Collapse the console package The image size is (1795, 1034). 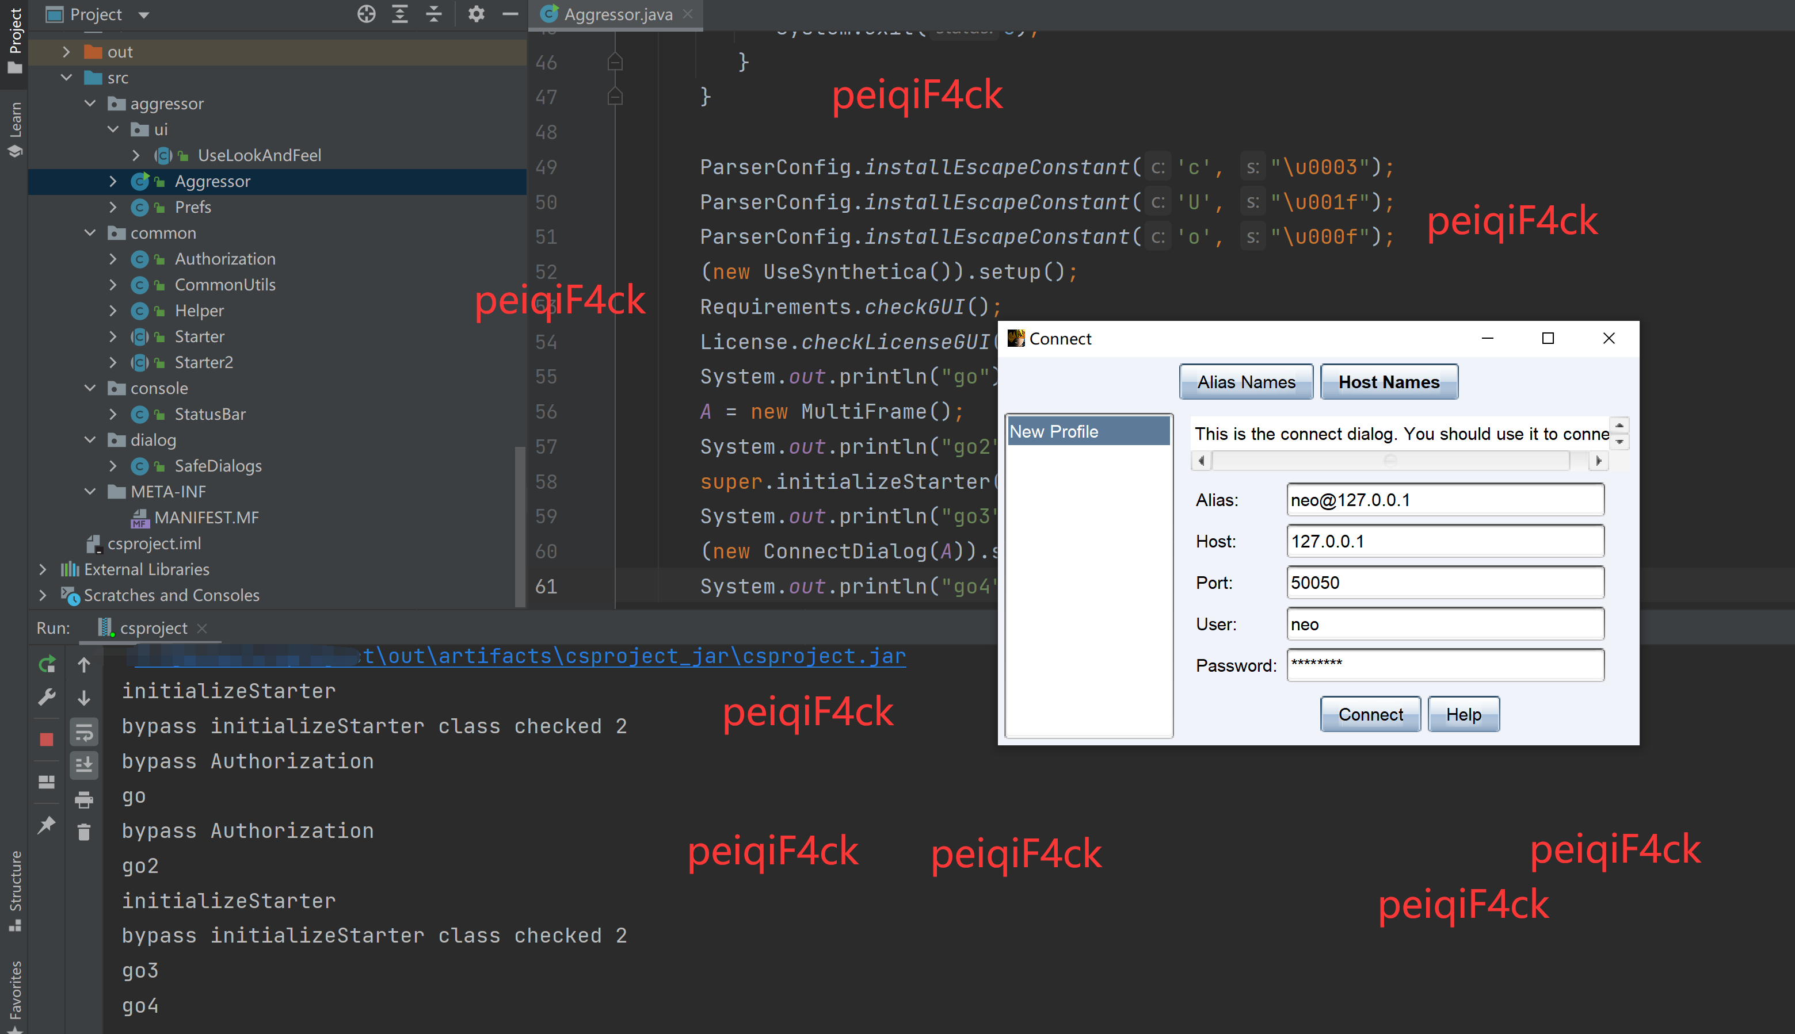click(x=90, y=388)
